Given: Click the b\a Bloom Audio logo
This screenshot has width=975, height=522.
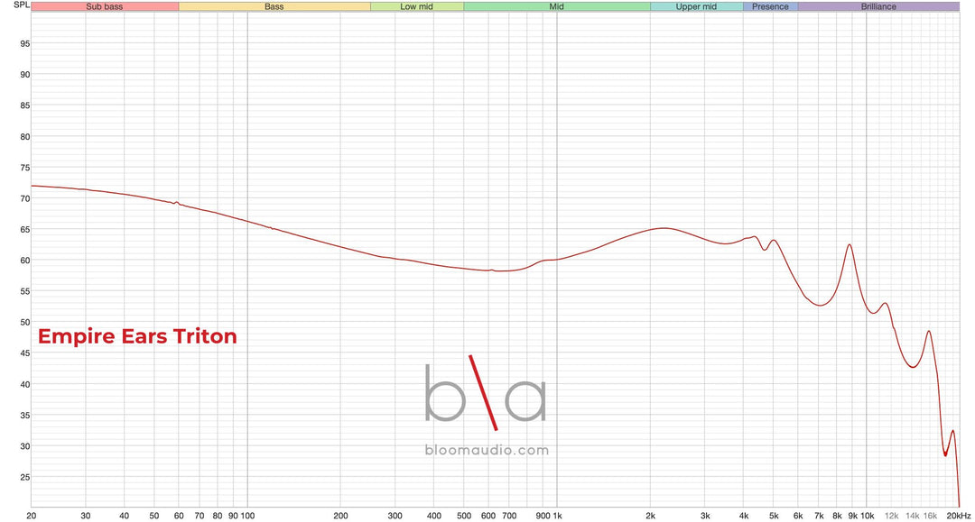Looking at the screenshot, I should [x=486, y=392].
